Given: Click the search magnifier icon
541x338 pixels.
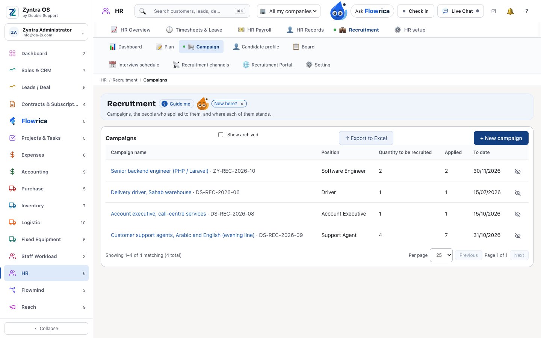Looking at the screenshot, I should (143, 11).
